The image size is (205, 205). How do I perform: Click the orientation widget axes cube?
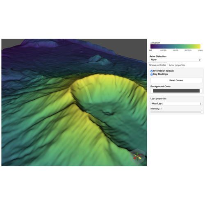137,157
